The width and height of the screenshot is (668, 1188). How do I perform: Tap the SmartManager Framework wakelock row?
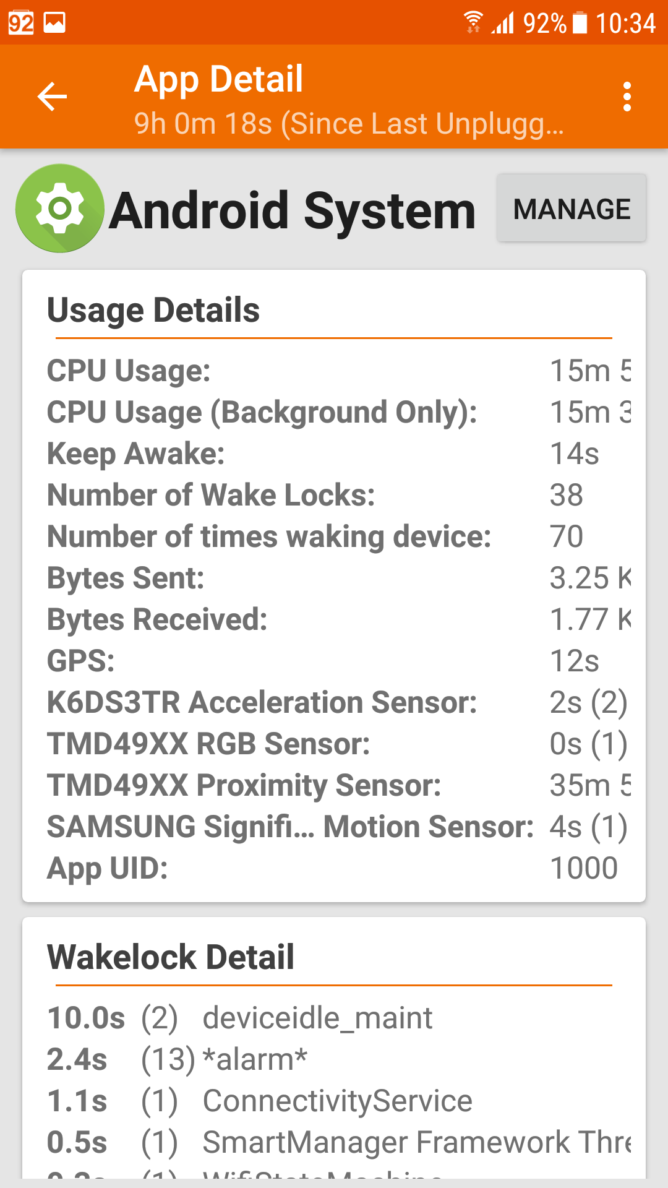[x=416, y=1142]
